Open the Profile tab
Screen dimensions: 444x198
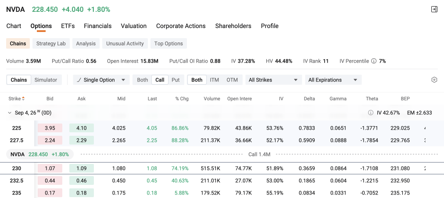coord(269,26)
